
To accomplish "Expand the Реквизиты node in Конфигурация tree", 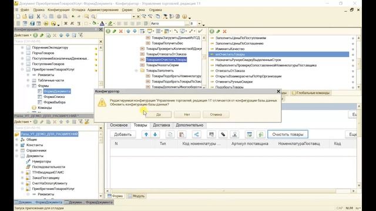I will pyautogui.click(x=28, y=75).
